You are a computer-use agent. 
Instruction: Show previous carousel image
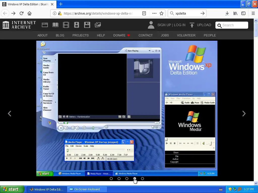[10, 114]
